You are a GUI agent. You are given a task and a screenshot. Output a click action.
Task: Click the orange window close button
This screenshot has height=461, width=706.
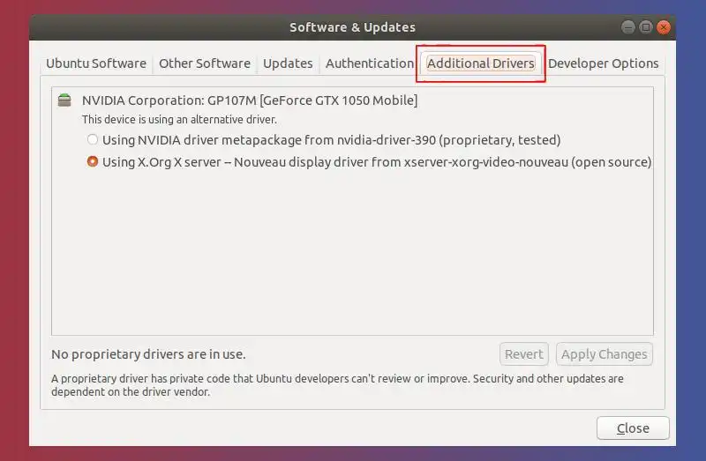click(x=664, y=27)
